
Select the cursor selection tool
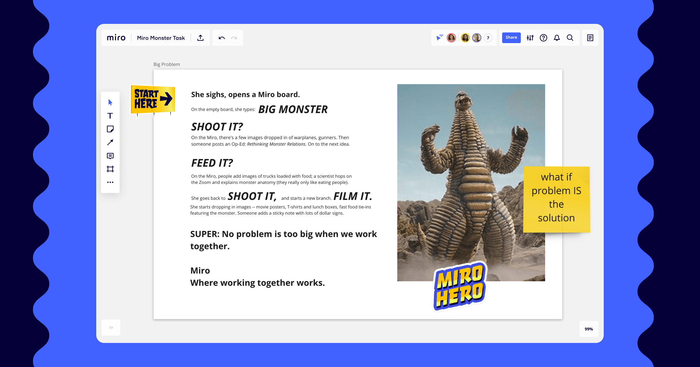[x=110, y=102]
